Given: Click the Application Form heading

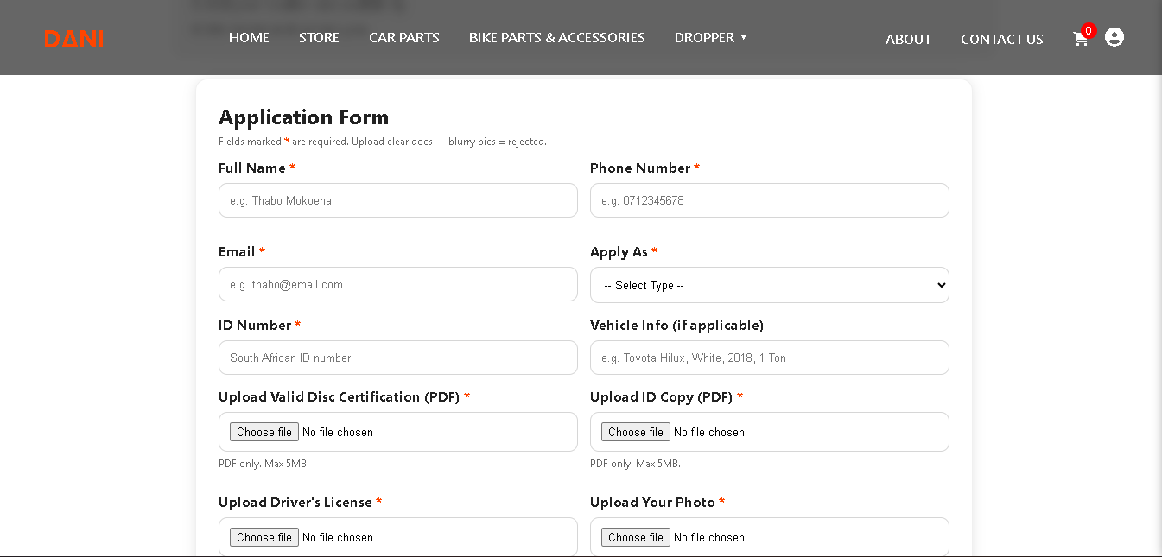Looking at the screenshot, I should click(x=304, y=117).
